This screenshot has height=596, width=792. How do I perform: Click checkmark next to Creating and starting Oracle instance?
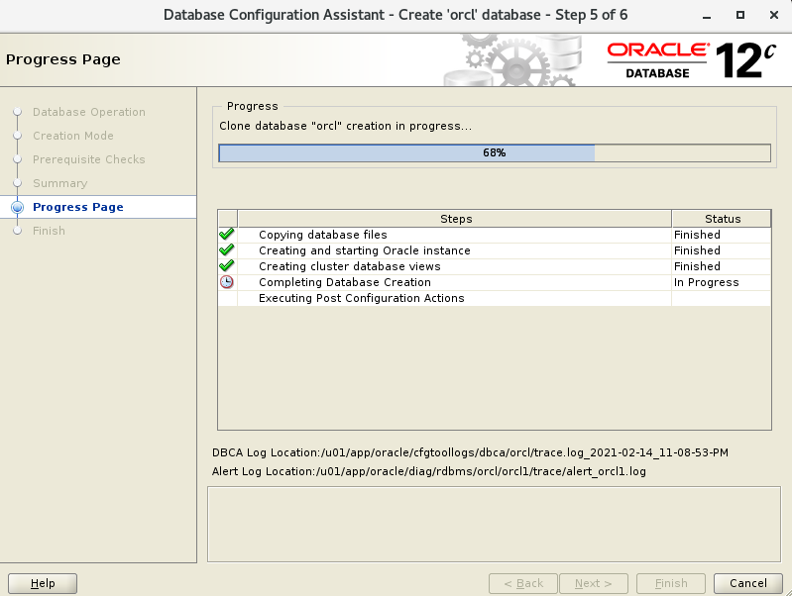[227, 250]
